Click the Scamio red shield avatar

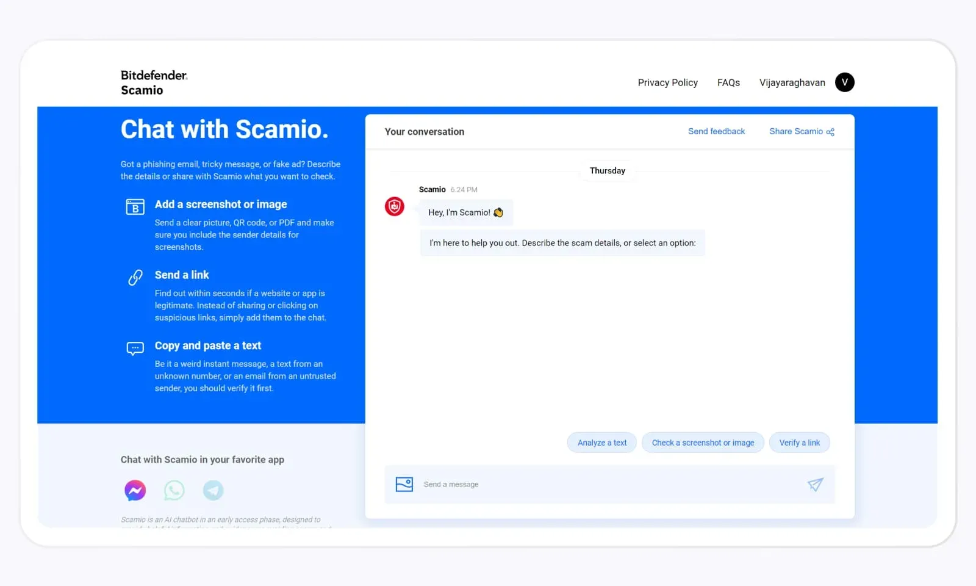(x=395, y=206)
